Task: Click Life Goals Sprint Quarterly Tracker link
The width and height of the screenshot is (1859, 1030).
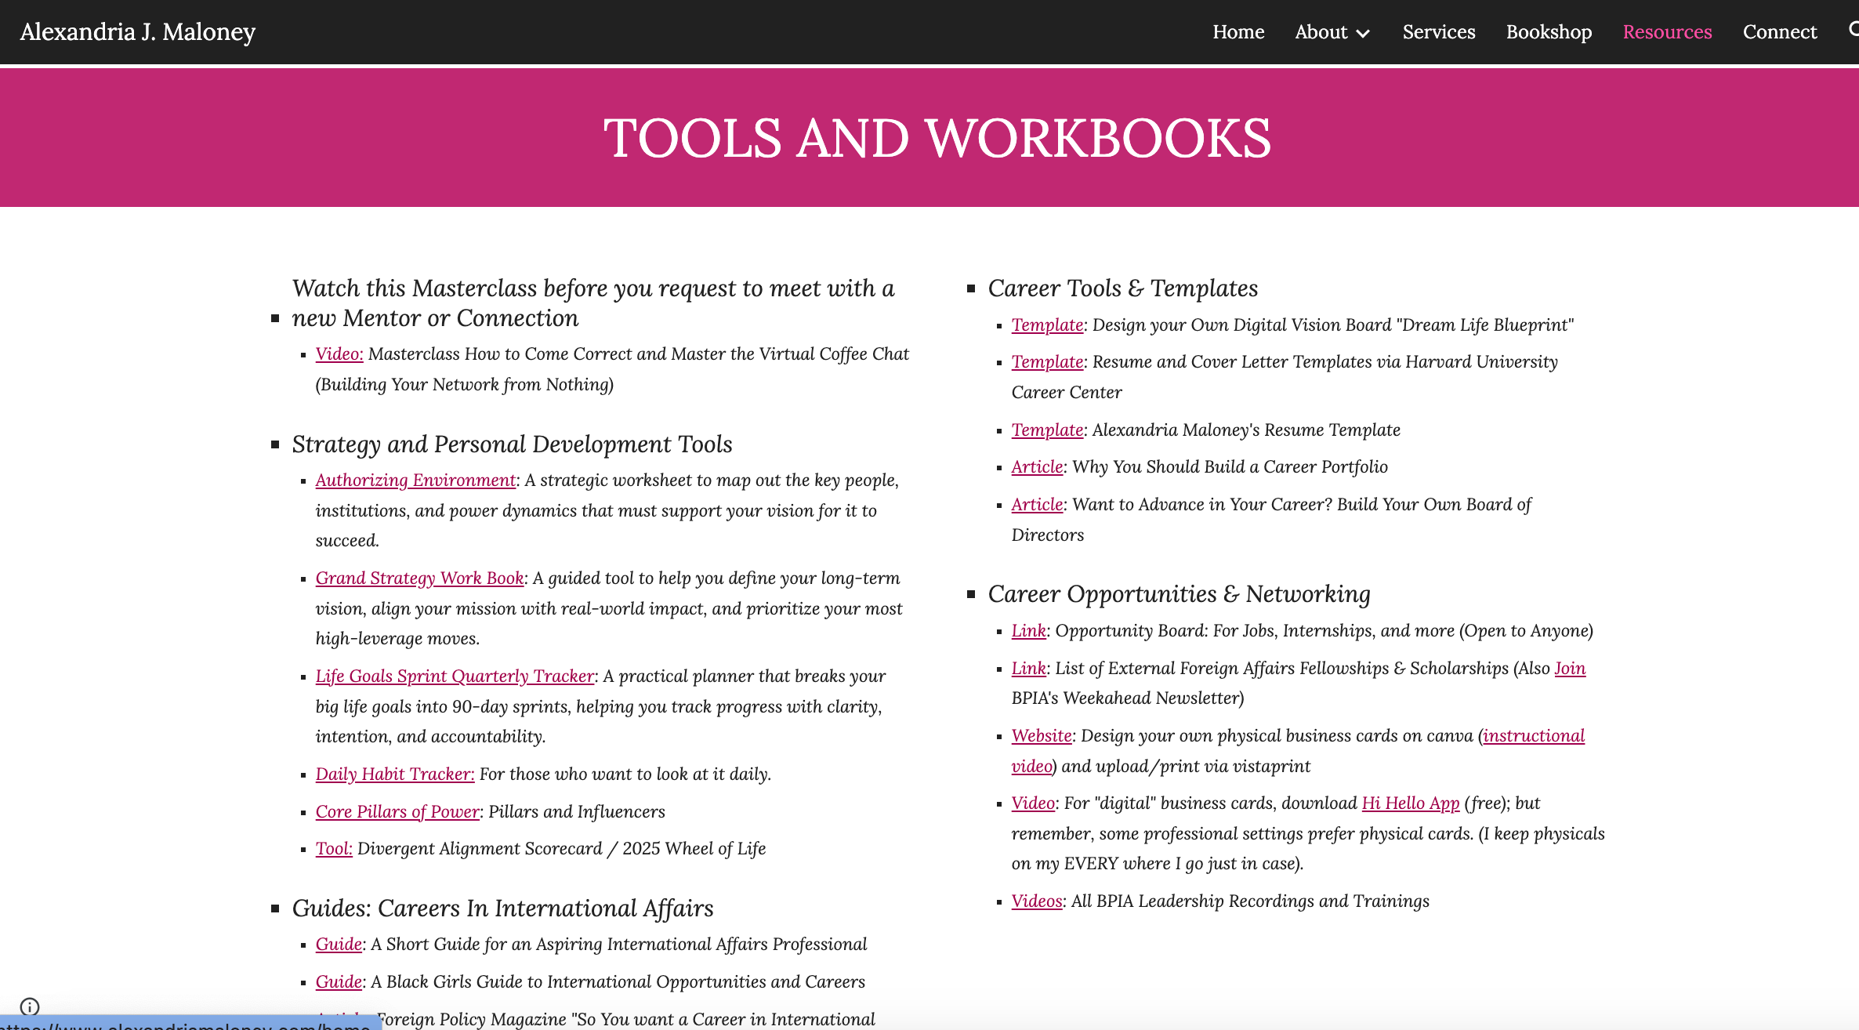Action: pos(455,676)
